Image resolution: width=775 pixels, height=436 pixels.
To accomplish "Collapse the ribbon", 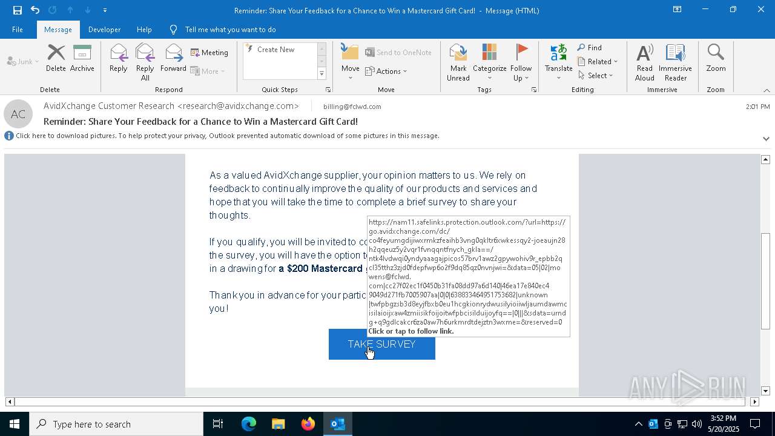I will pos(767,90).
